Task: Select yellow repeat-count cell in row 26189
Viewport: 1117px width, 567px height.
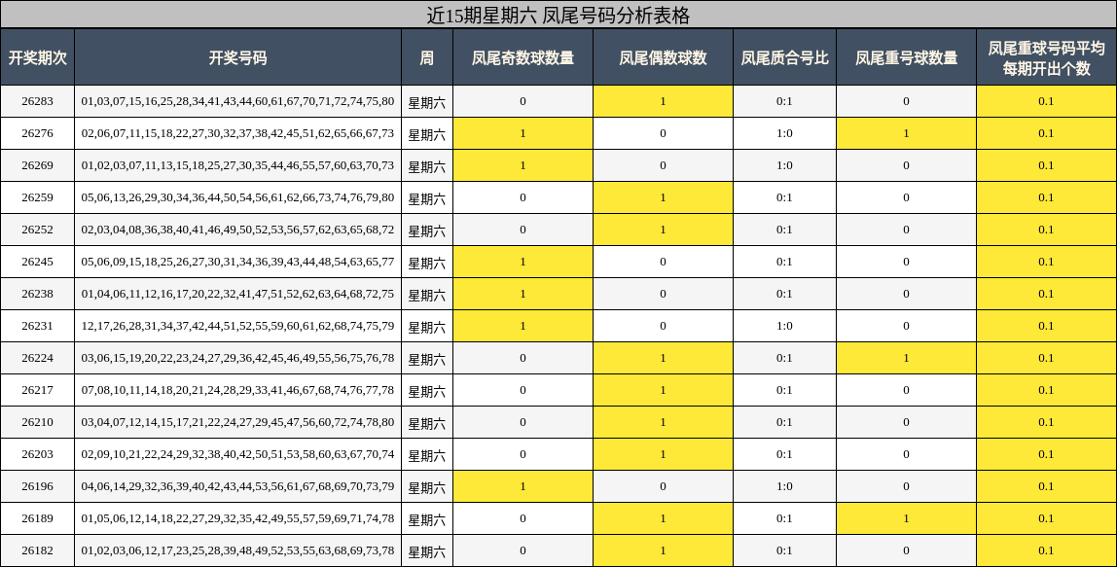Action: pos(906,517)
